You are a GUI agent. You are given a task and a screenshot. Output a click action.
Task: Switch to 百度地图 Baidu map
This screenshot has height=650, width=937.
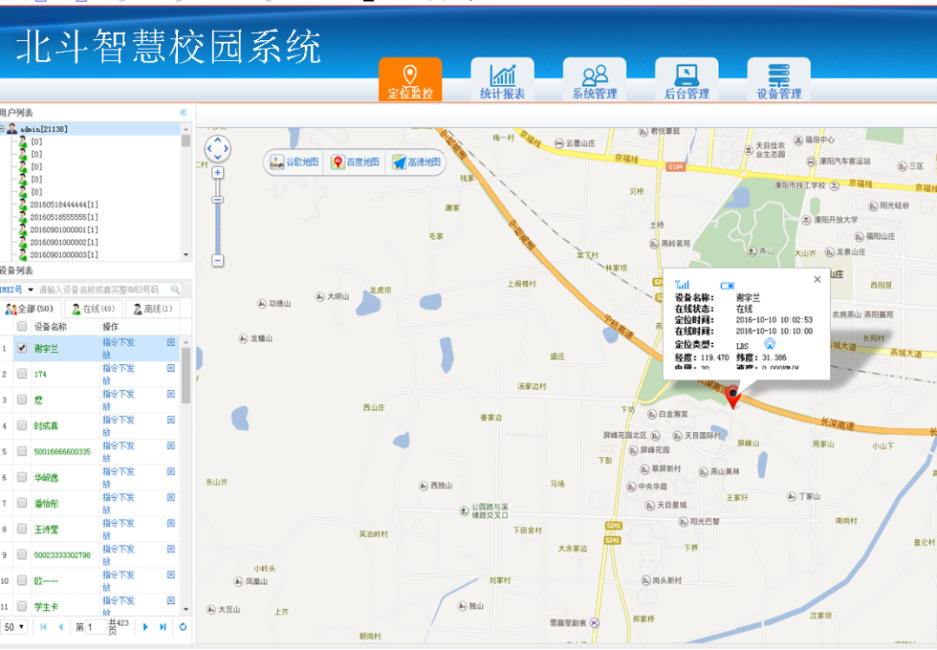[x=355, y=162]
